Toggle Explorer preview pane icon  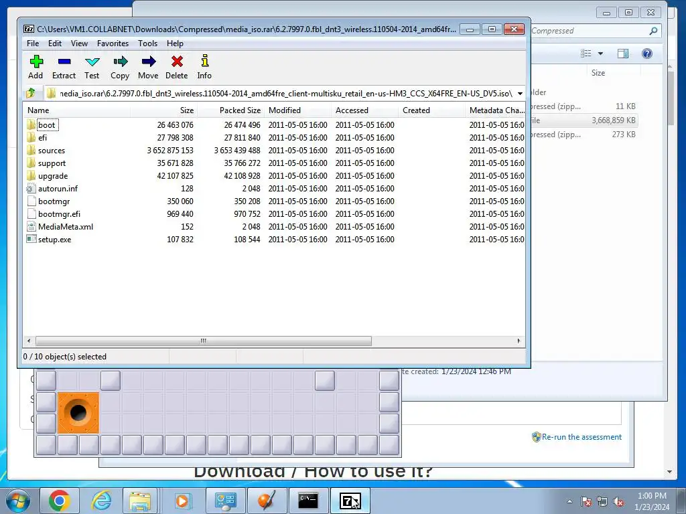tap(623, 54)
